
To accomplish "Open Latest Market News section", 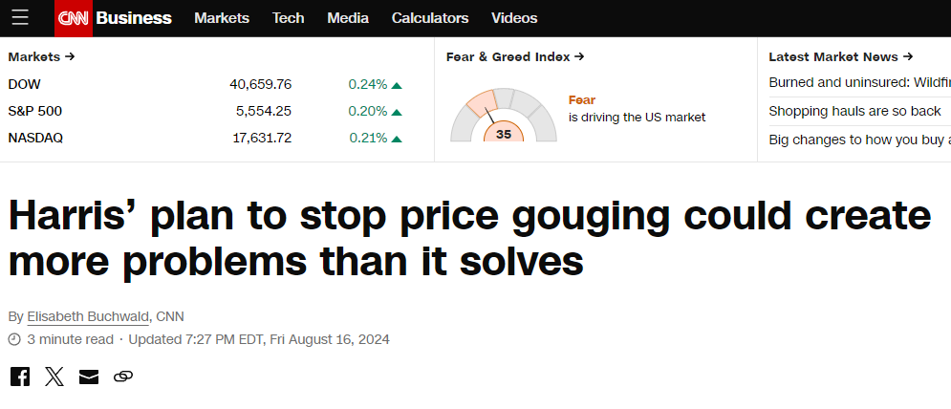I will (841, 56).
